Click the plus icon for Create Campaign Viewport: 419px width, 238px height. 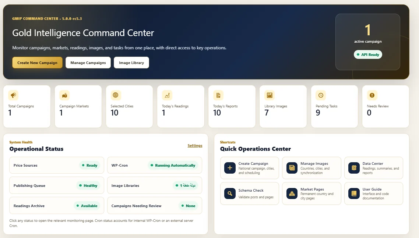(x=230, y=168)
